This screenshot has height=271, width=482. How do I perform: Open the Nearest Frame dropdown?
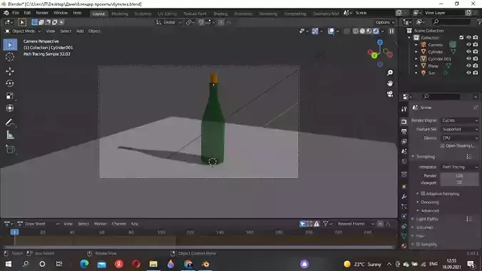point(355,224)
